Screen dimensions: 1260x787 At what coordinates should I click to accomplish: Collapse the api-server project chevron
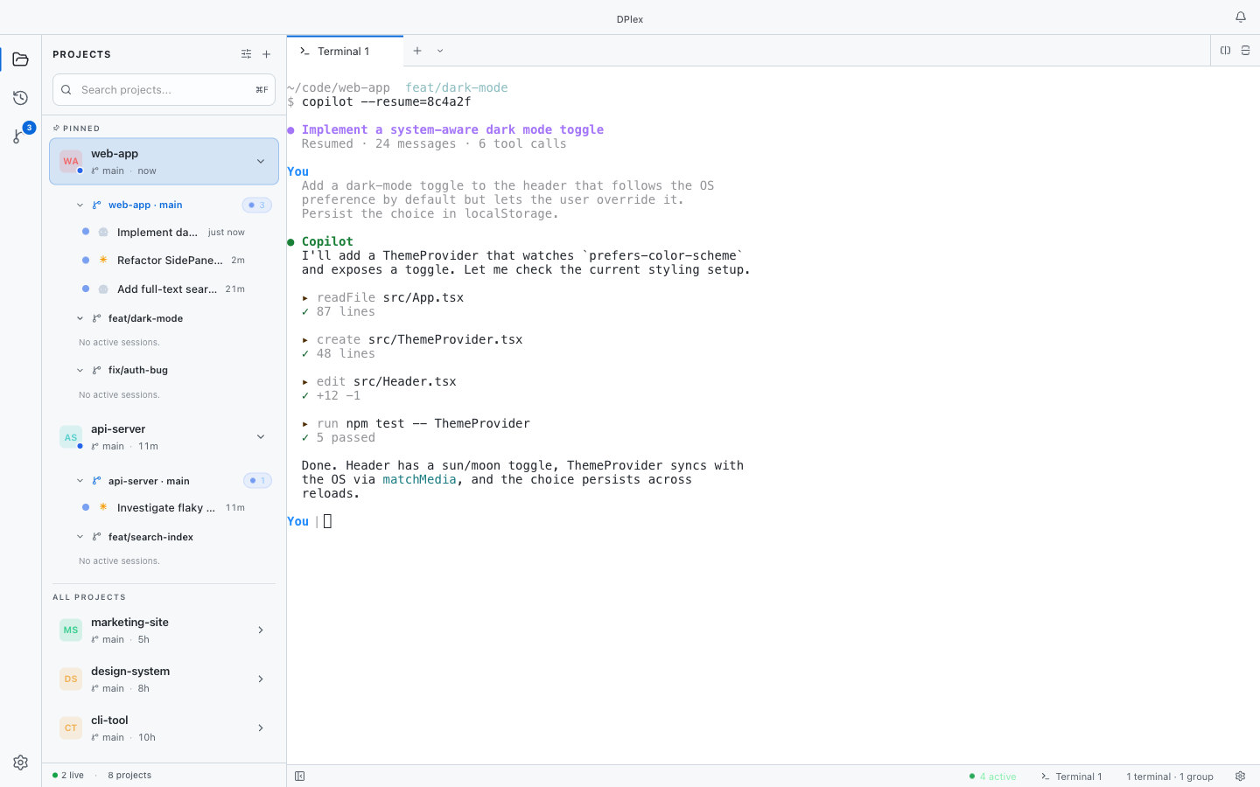(260, 437)
